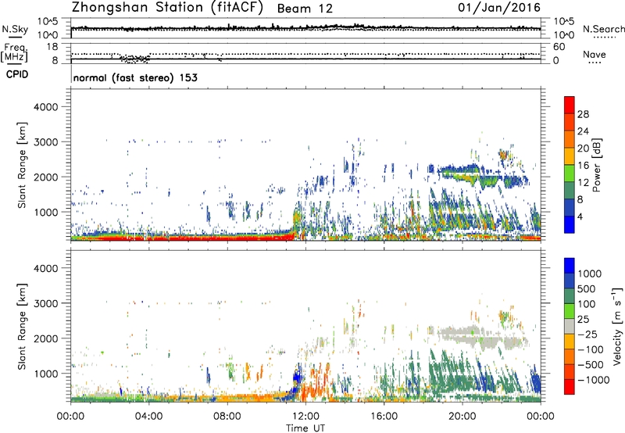Click the "-100" velocity colorbar label

click(591, 349)
